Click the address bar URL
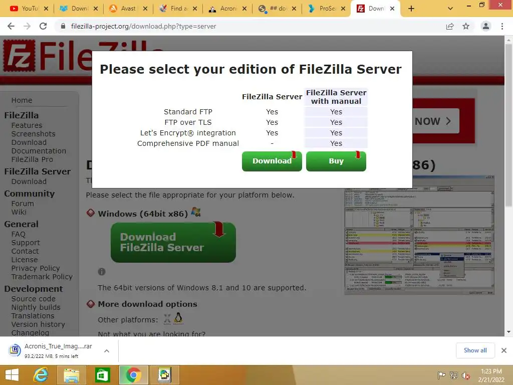The height and width of the screenshot is (385, 513). click(143, 26)
